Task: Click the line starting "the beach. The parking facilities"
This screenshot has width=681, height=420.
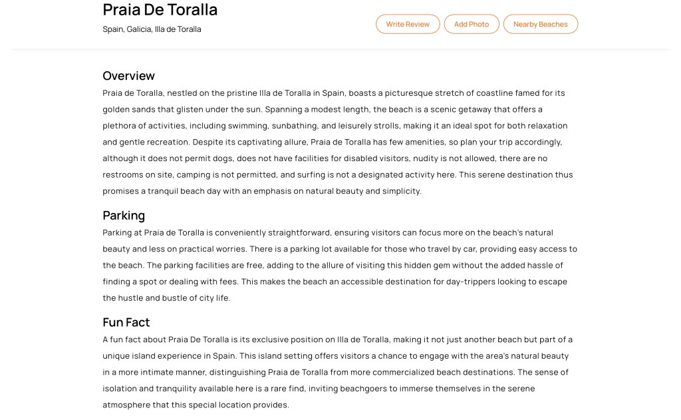Action: pyautogui.click(x=332, y=266)
